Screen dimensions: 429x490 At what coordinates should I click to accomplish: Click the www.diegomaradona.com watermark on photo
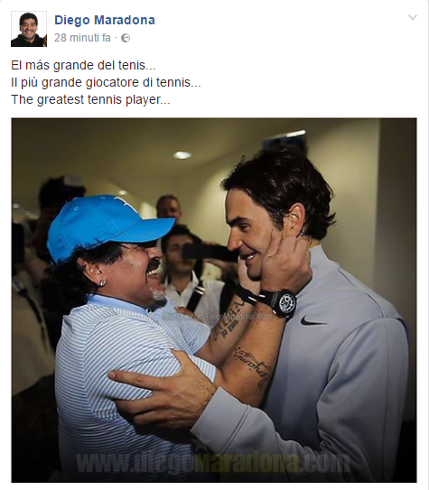(212, 463)
